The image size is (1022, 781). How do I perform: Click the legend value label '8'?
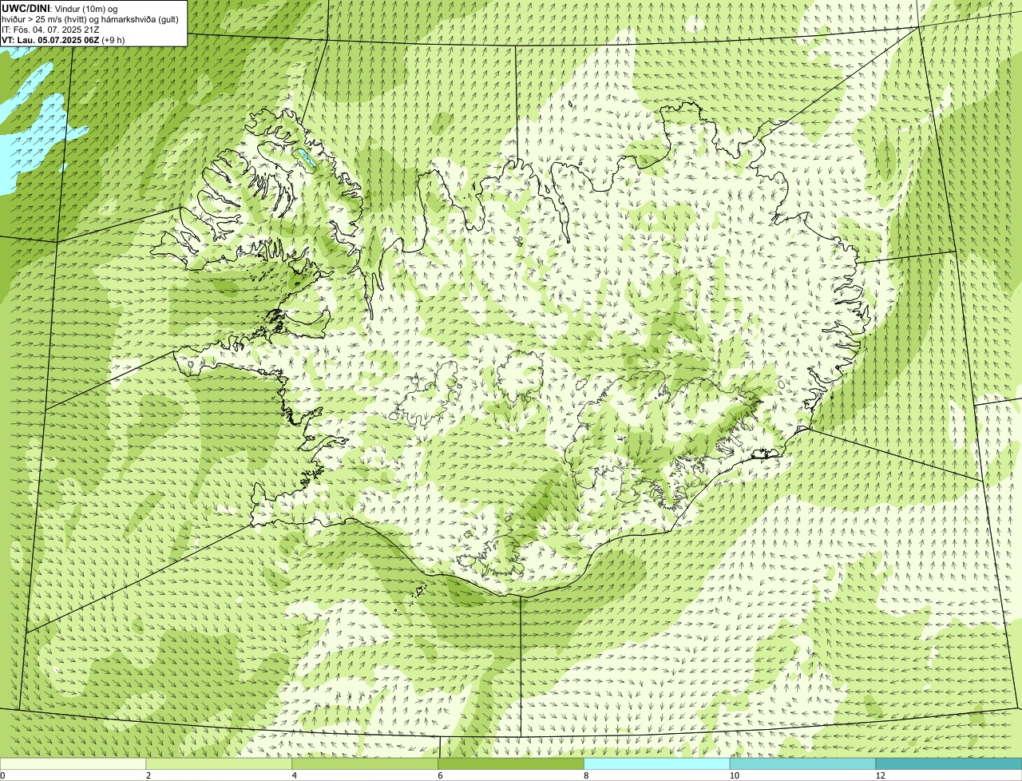pos(587,775)
